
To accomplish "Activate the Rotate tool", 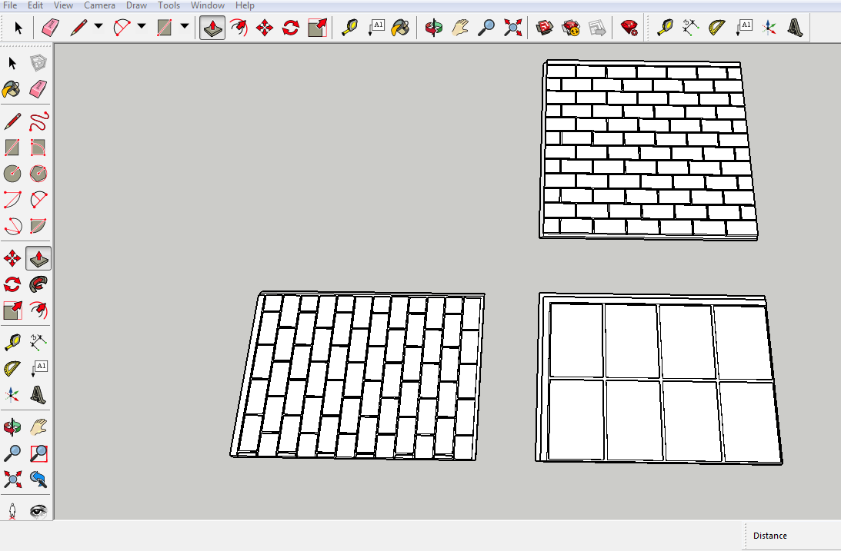I will tap(291, 28).
